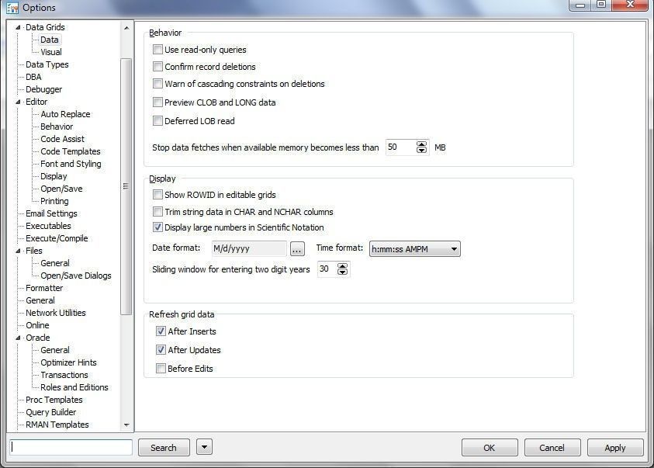Check Trim string data in CHAR columns
The height and width of the screenshot is (468, 654).
coord(157,211)
